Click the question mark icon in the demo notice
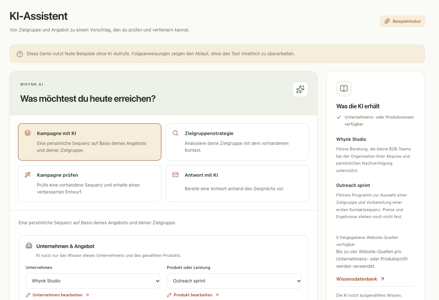439x300 pixels. pos(20,54)
